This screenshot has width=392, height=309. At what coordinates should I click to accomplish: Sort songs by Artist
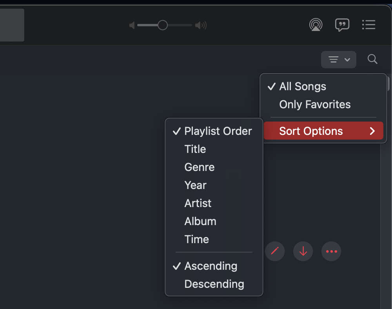coord(198,203)
